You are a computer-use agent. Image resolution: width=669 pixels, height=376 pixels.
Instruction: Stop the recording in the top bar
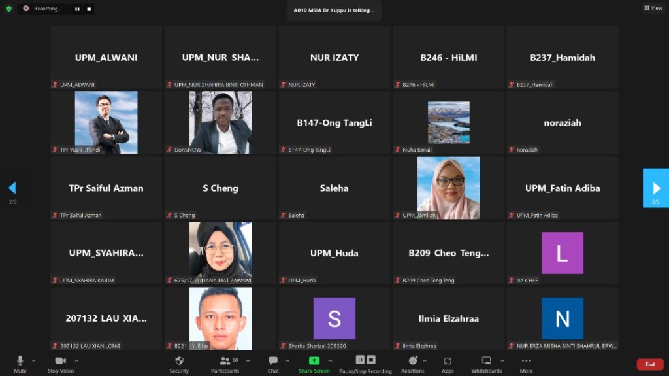pos(89,9)
